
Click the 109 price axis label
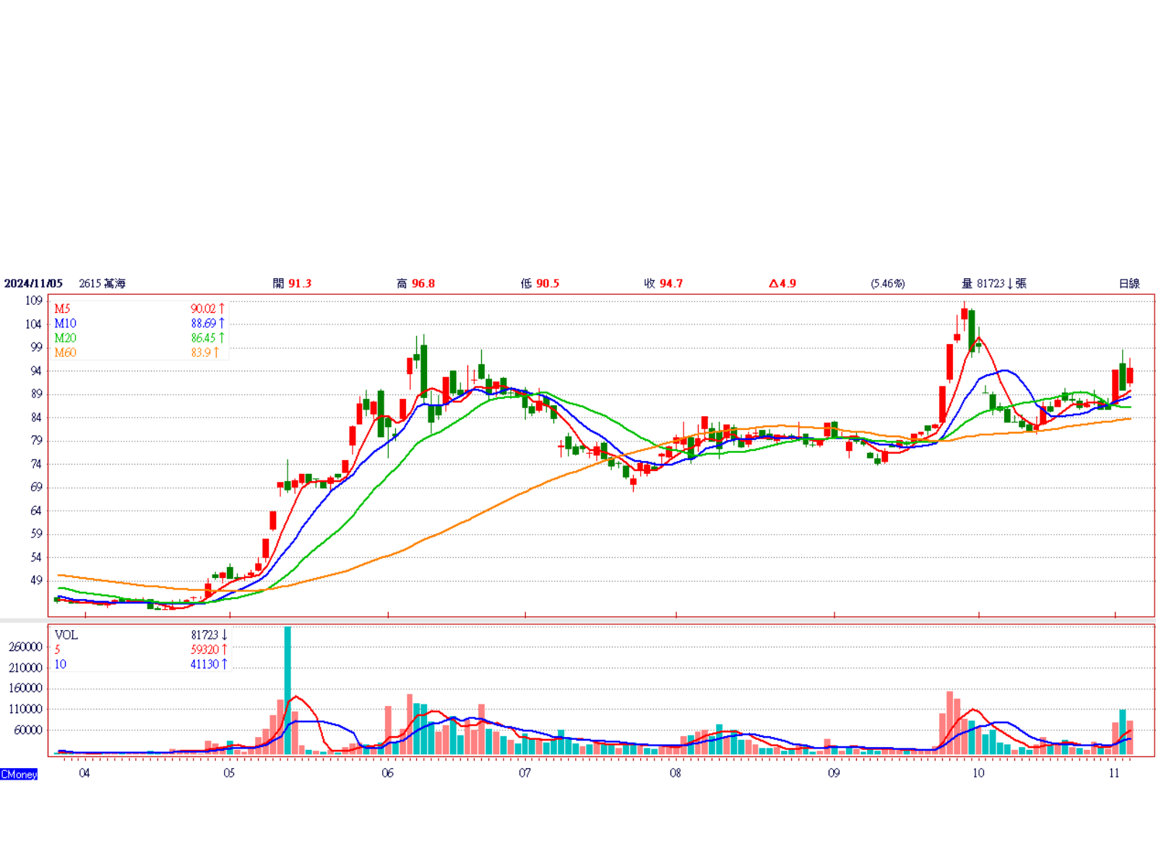click(x=33, y=301)
